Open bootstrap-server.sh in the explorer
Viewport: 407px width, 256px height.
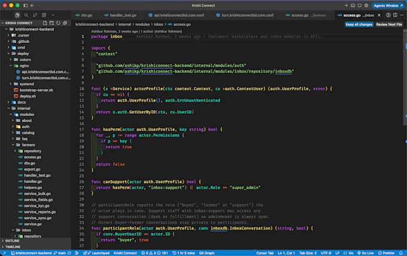coord(35,90)
